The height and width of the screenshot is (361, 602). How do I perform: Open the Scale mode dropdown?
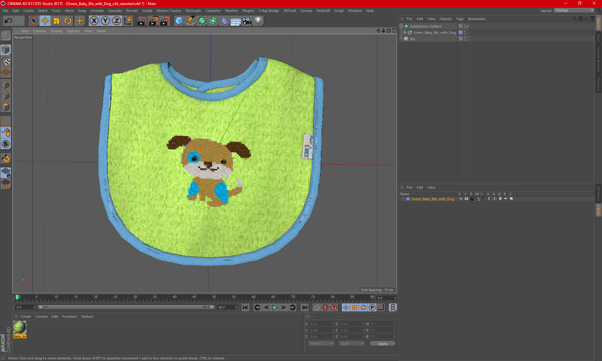tap(352, 343)
